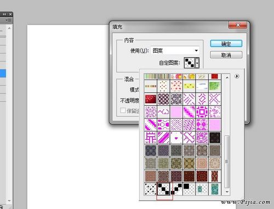
Task: Toggle the 保留 transparency checkbox
Action: click(123, 110)
